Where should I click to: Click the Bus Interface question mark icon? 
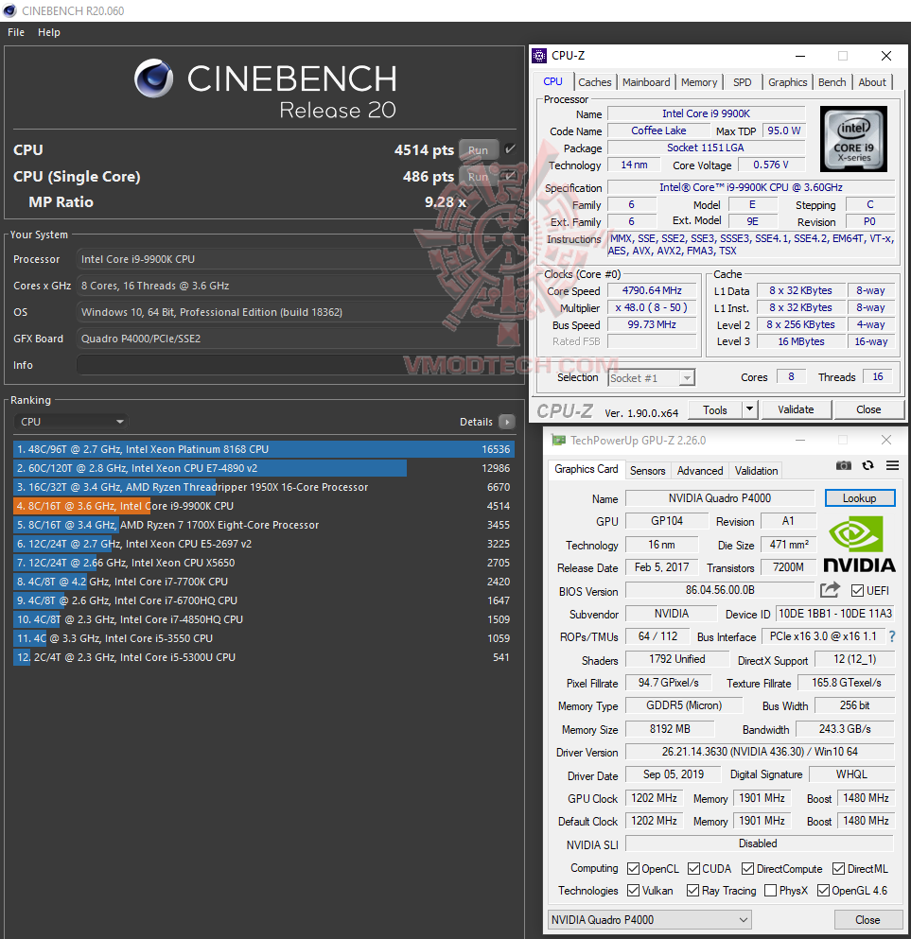(892, 636)
